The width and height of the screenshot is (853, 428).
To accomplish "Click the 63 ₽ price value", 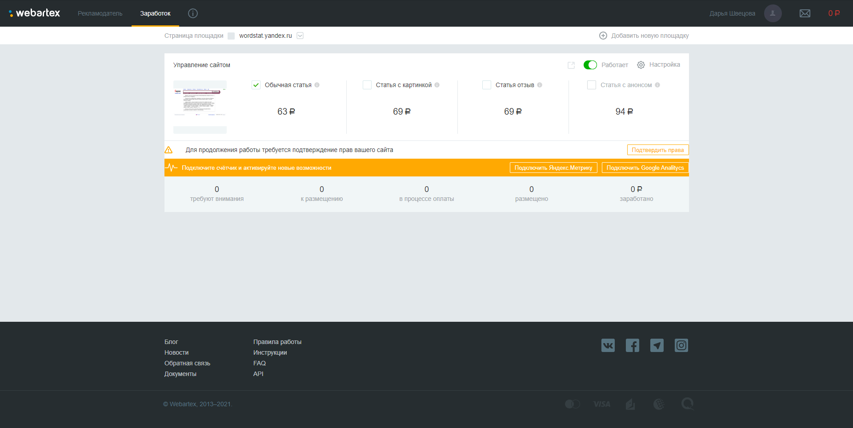I will point(286,112).
